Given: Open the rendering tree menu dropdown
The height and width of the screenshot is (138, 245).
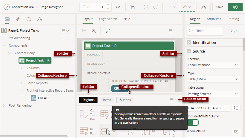Looking at the screenshot, I should coord(65,31).
